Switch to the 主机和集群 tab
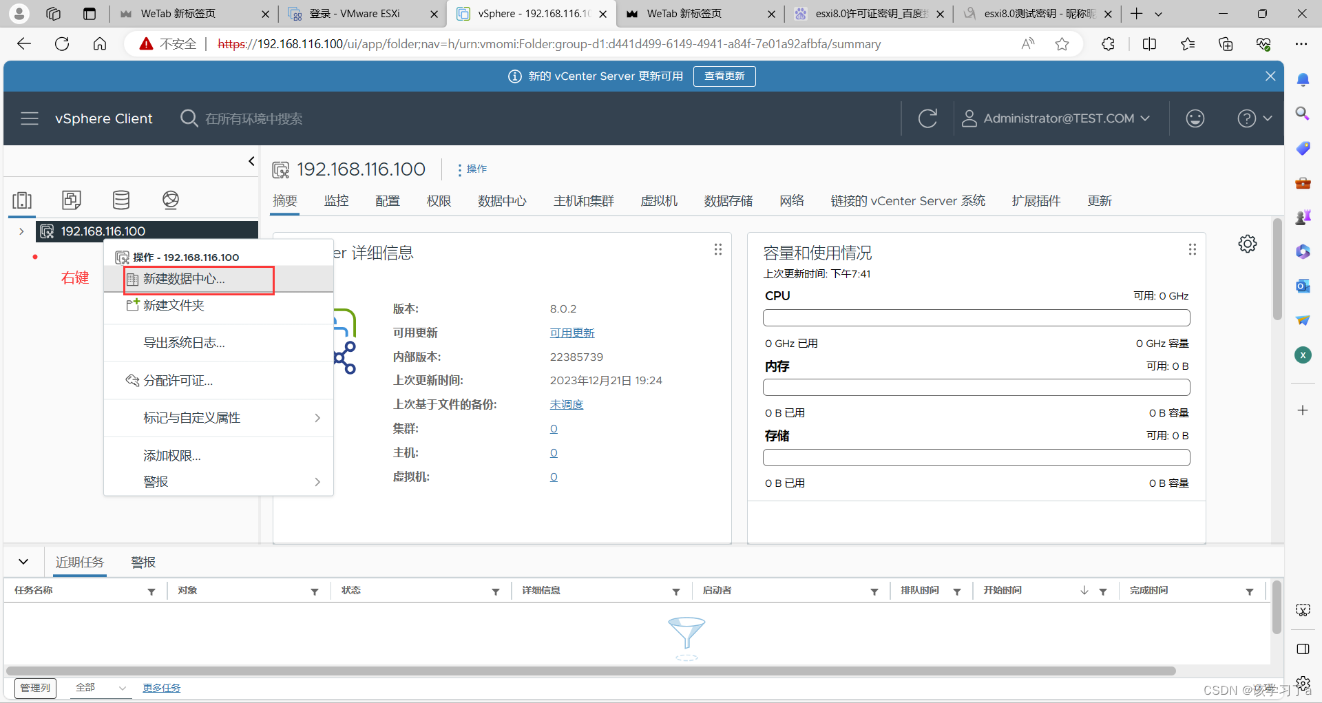Screen dimensions: 1322x703 [x=584, y=201]
